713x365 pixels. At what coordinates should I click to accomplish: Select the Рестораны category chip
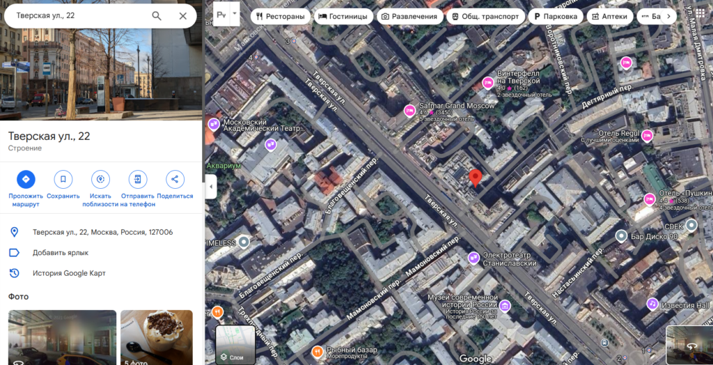281,16
